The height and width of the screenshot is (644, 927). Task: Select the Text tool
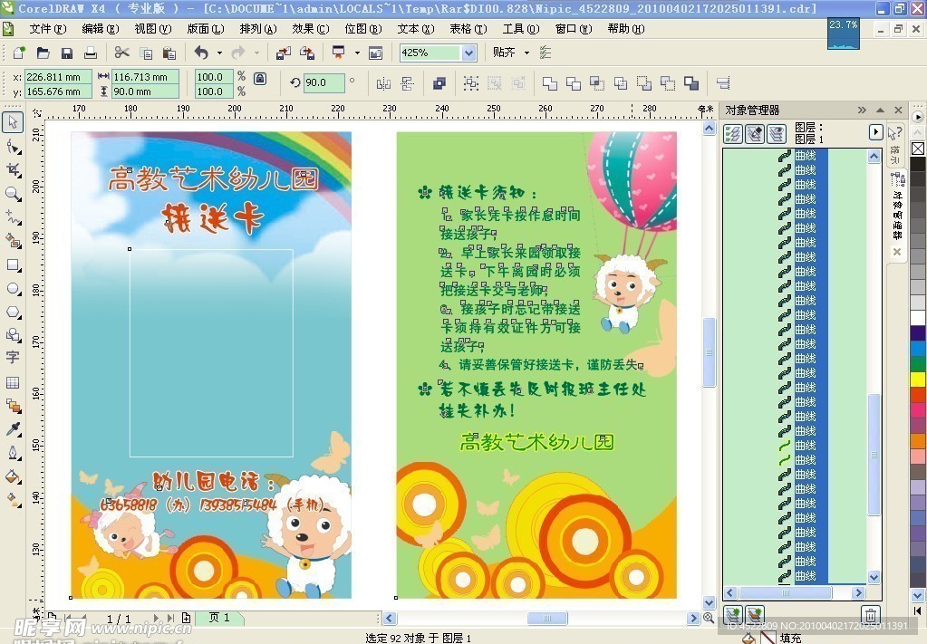pos(13,358)
